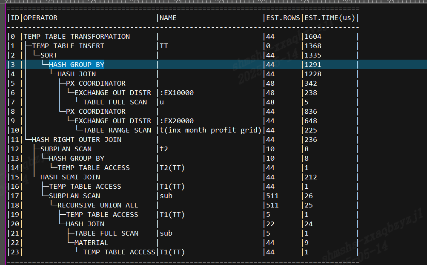Select HASH RIGHT OUTER JOIN operator text

point(77,140)
